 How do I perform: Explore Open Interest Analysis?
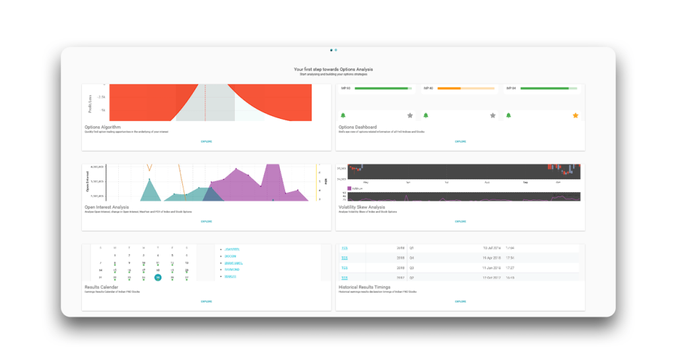tap(207, 222)
